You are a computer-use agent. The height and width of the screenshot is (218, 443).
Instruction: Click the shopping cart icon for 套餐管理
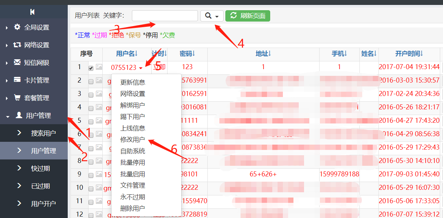[17, 97]
